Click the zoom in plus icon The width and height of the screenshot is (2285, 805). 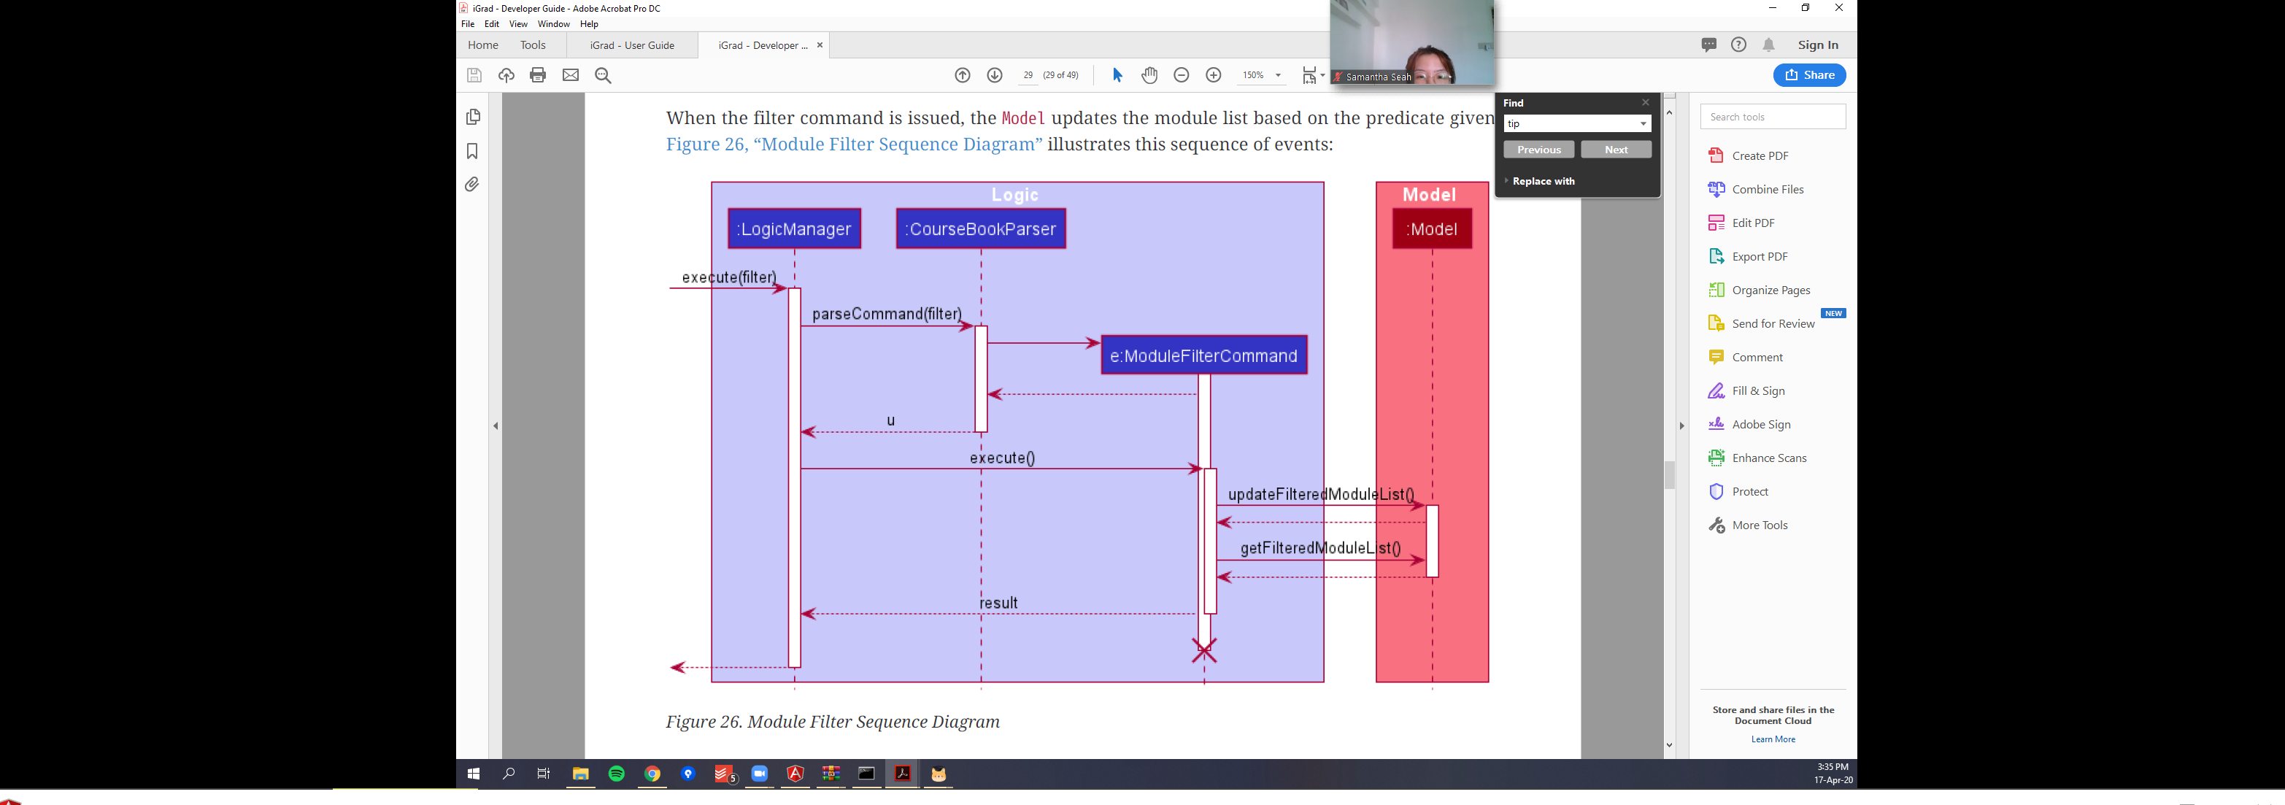1214,75
